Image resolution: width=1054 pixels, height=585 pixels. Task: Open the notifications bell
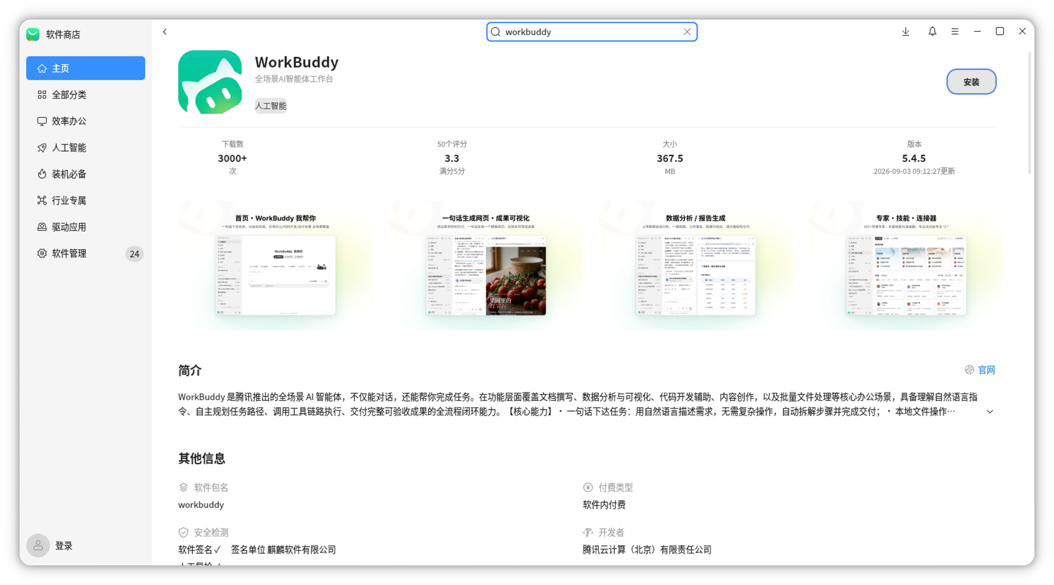point(932,32)
